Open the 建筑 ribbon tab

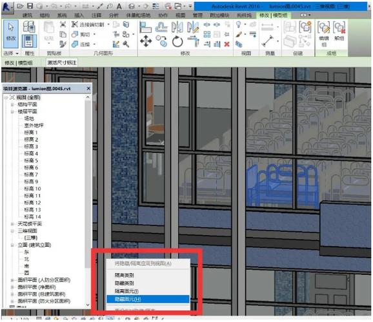[x=27, y=15]
